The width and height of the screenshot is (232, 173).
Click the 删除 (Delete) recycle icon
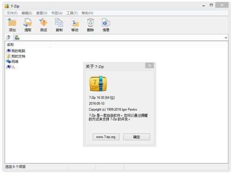90,23
